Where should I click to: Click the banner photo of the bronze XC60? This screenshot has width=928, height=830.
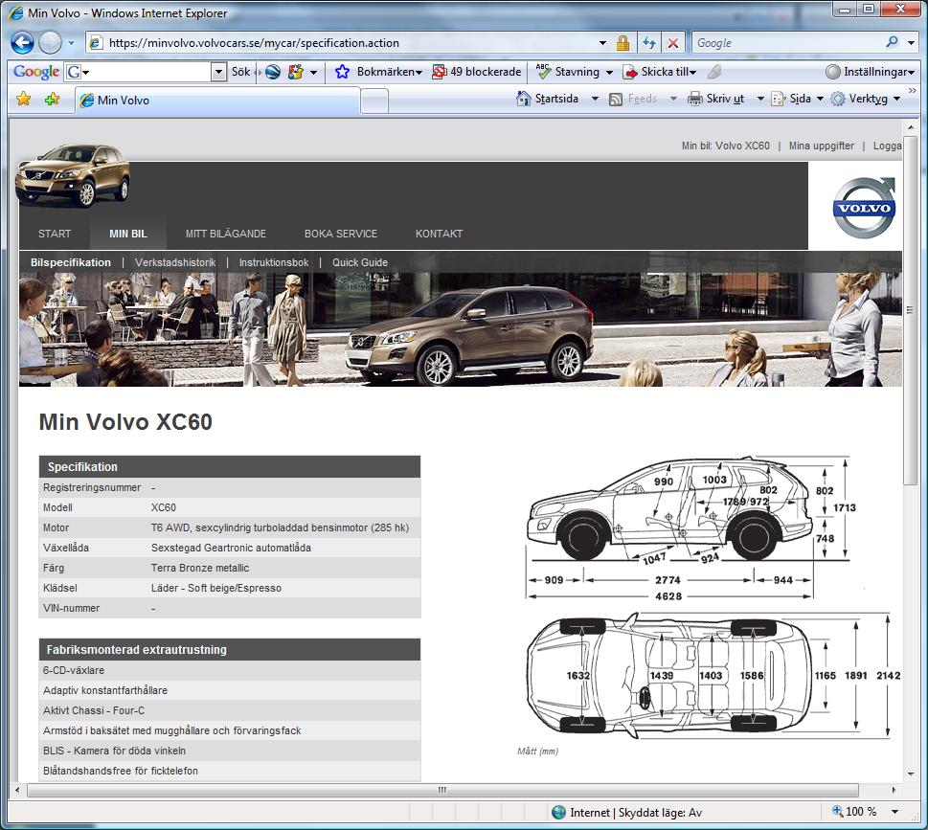[x=461, y=329]
